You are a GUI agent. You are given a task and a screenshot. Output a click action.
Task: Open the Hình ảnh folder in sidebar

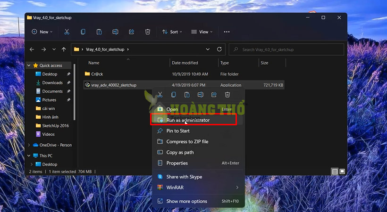pos(50,117)
